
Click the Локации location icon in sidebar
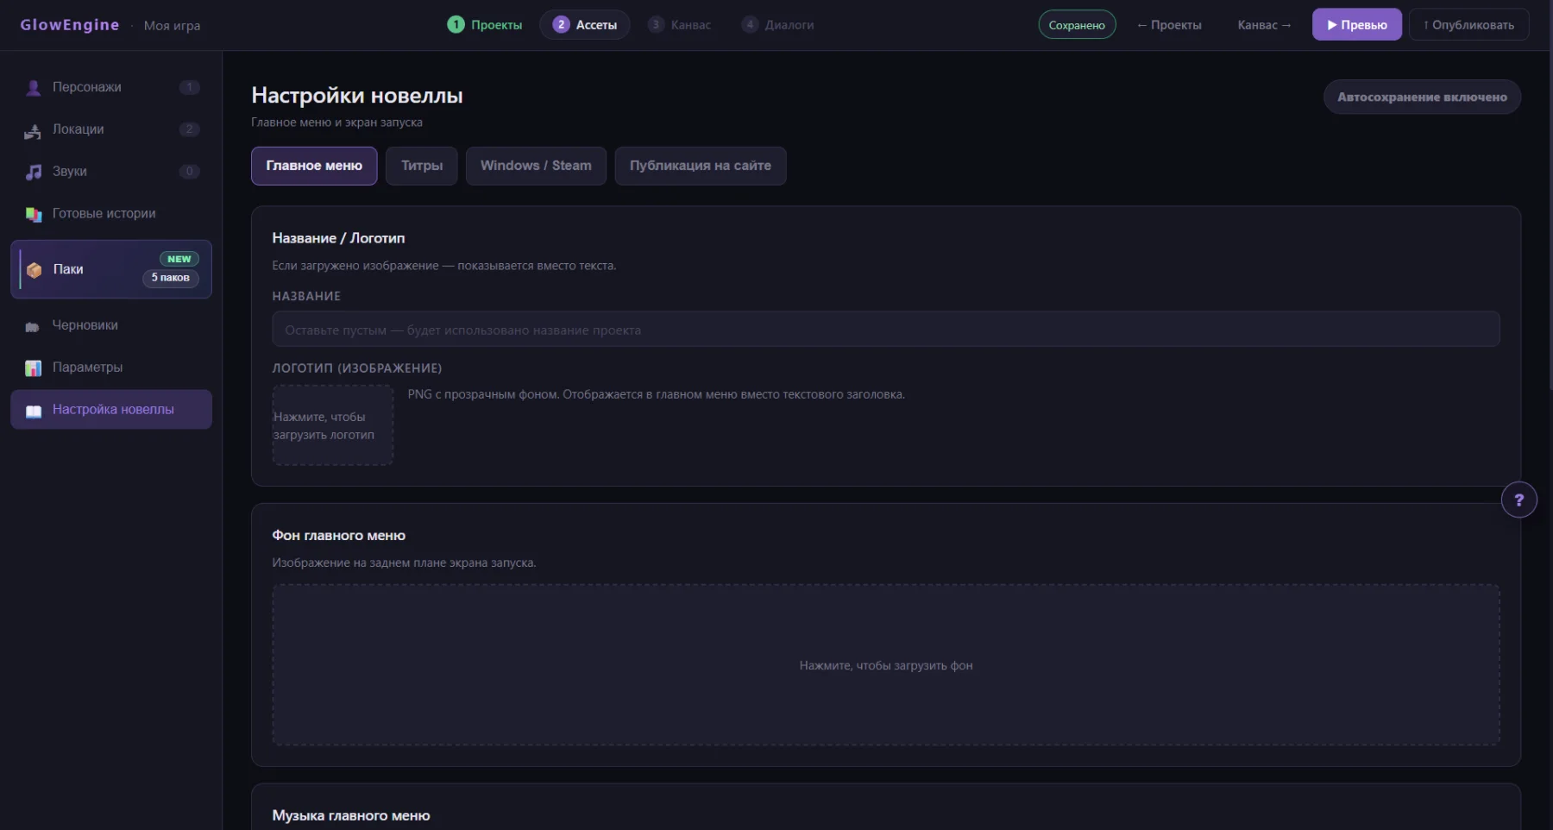34,130
